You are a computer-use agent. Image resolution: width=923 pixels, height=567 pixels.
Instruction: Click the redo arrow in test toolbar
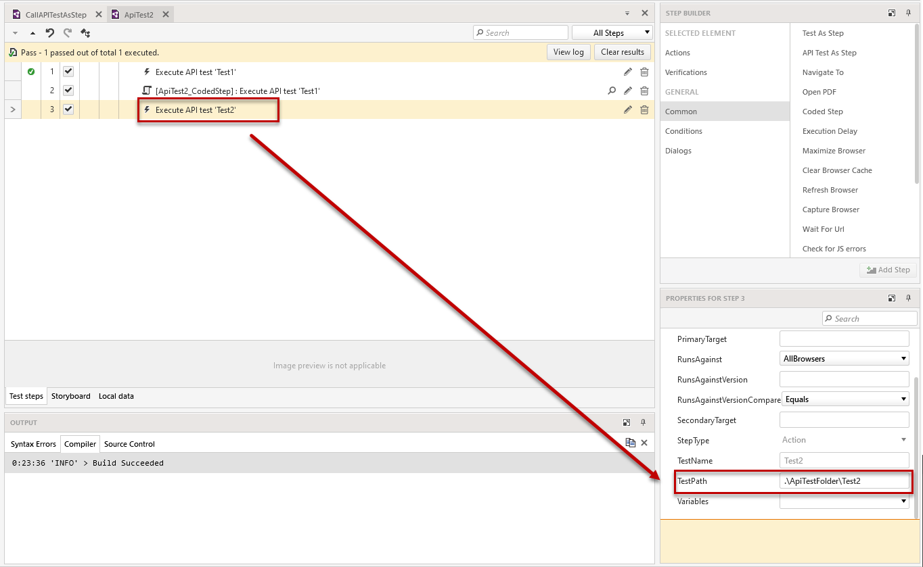click(x=67, y=32)
